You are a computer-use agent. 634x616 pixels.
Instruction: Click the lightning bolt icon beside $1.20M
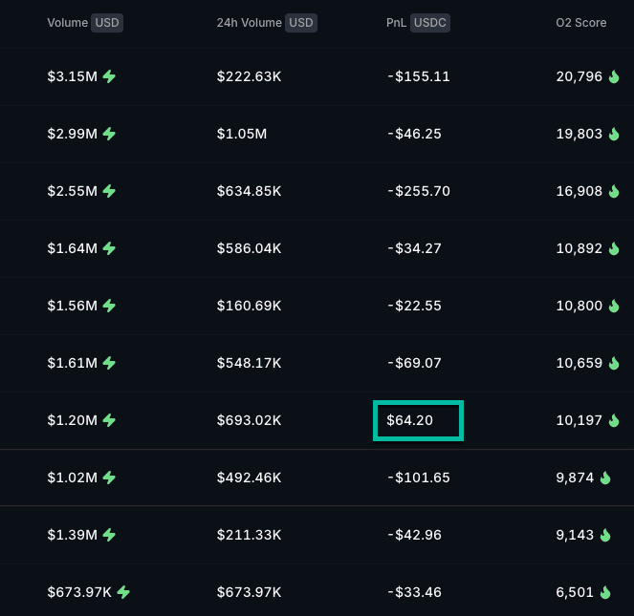(x=109, y=420)
